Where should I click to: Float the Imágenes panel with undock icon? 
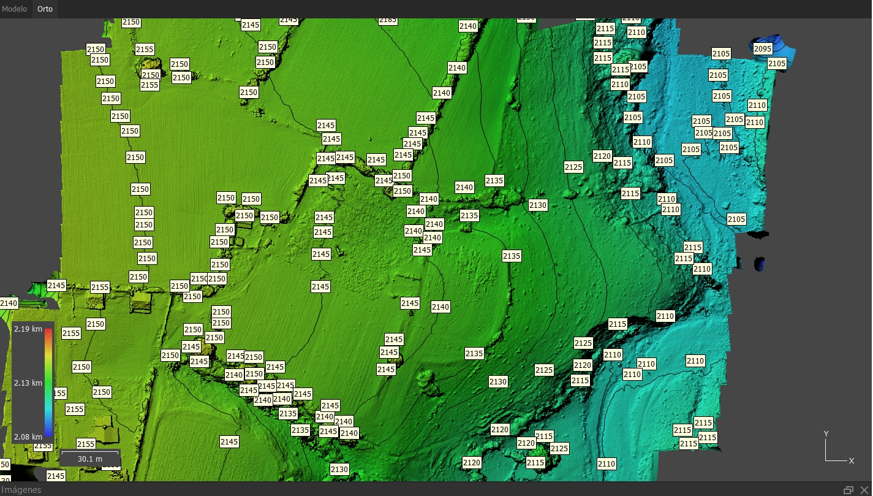[x=848, y=490]
